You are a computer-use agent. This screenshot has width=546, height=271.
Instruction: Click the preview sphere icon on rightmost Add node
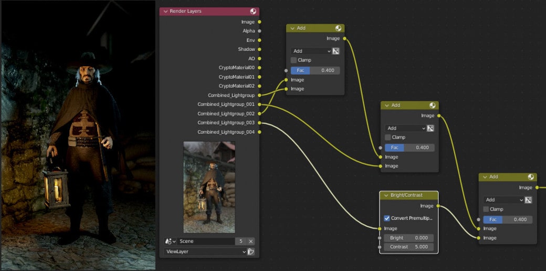531,177
